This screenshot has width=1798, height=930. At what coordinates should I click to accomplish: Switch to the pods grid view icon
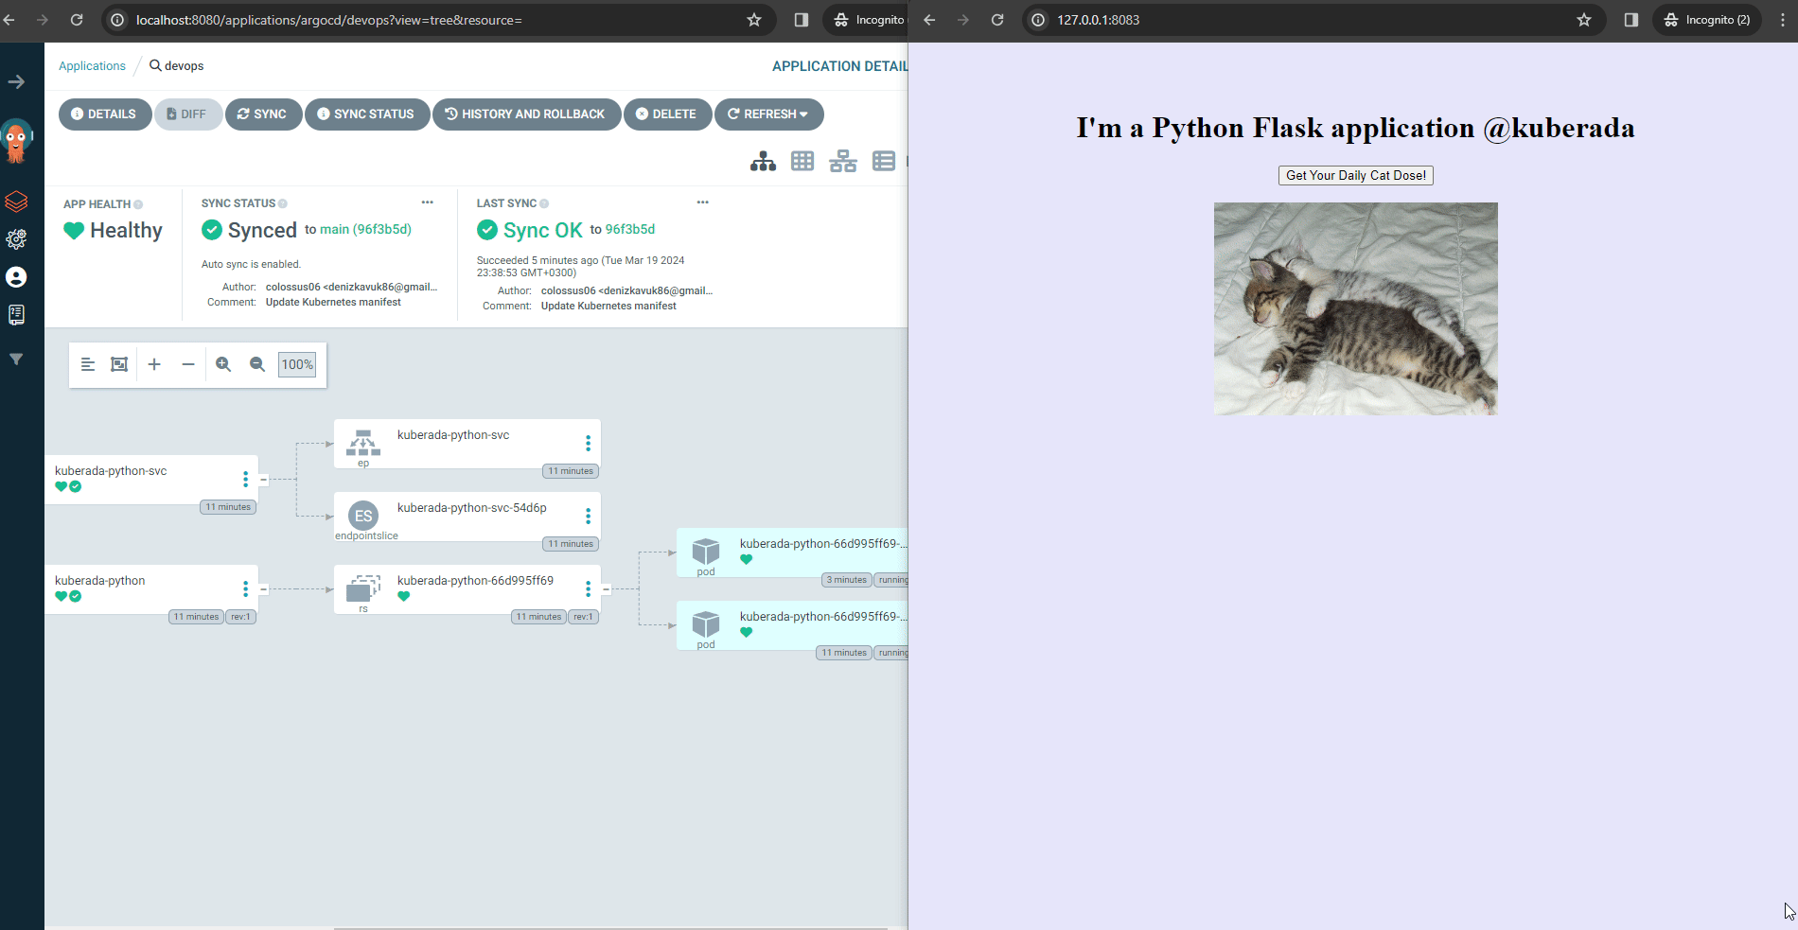click(x=802, y=162)
